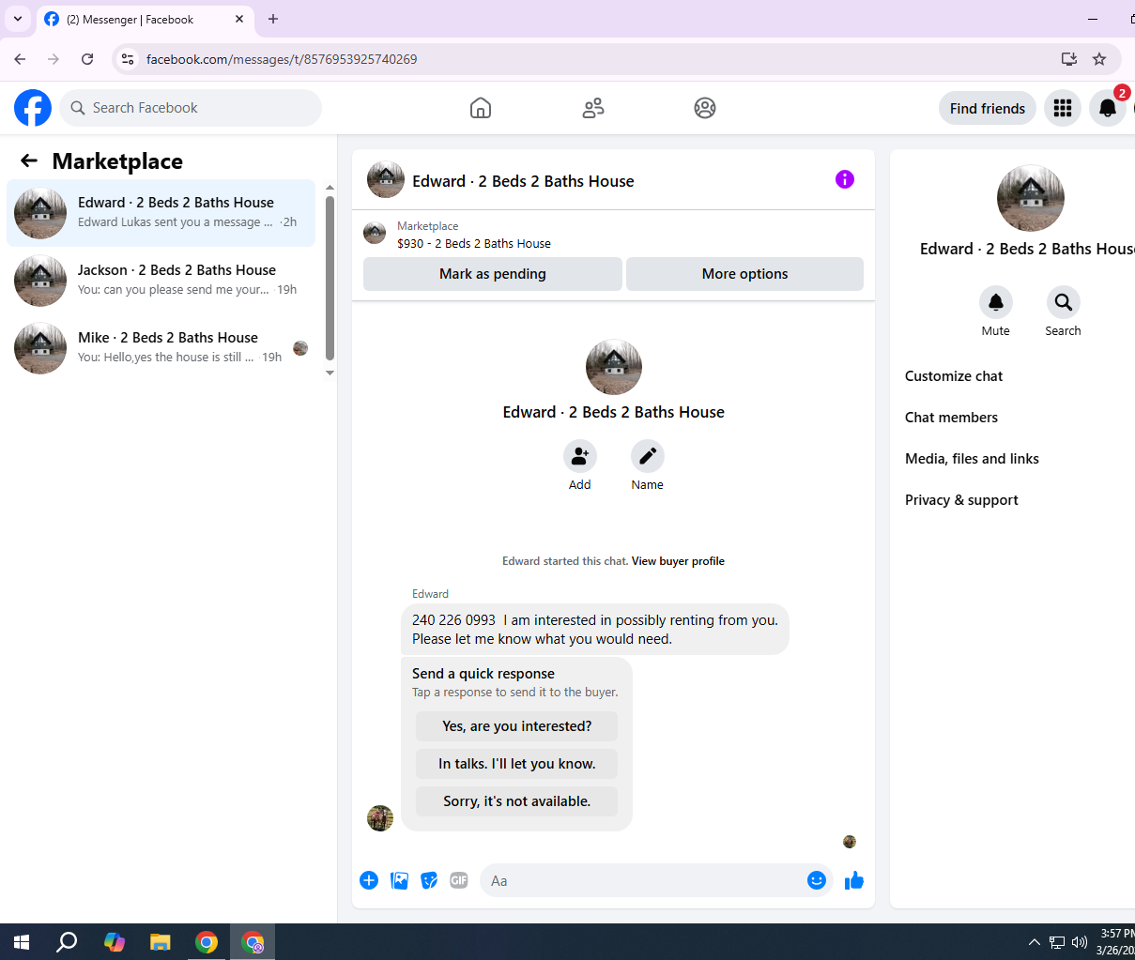The image size is (1135, 960).
Task: Click the conversation list scrollbar thumb
Action: coord(330,278)
